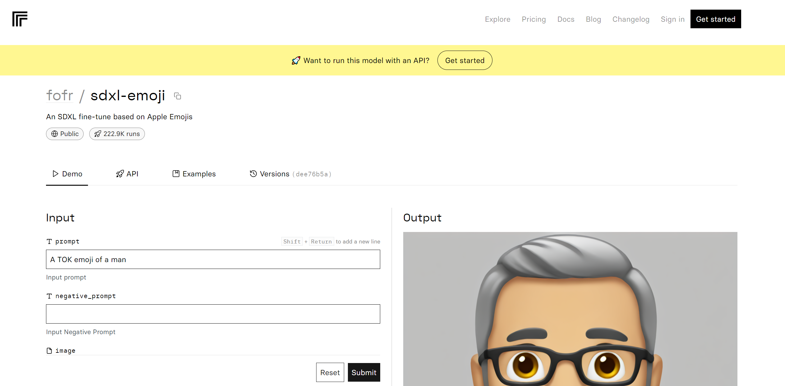Click the rocket icon in the yellow banner
Viewport: 785px width, 386px height.
pos(296,61)
